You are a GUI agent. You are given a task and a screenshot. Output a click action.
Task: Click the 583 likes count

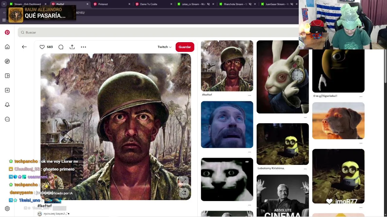coord(50,47)
